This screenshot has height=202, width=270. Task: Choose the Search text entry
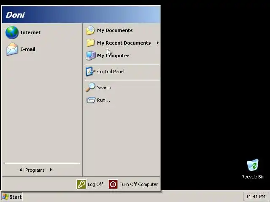[x=104, y=88]
